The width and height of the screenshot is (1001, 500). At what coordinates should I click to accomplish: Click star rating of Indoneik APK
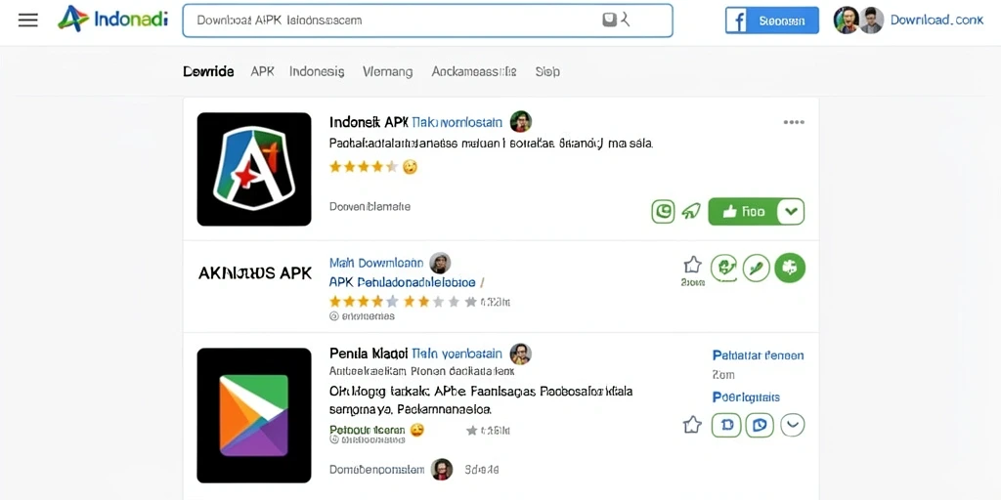(364, 167)
